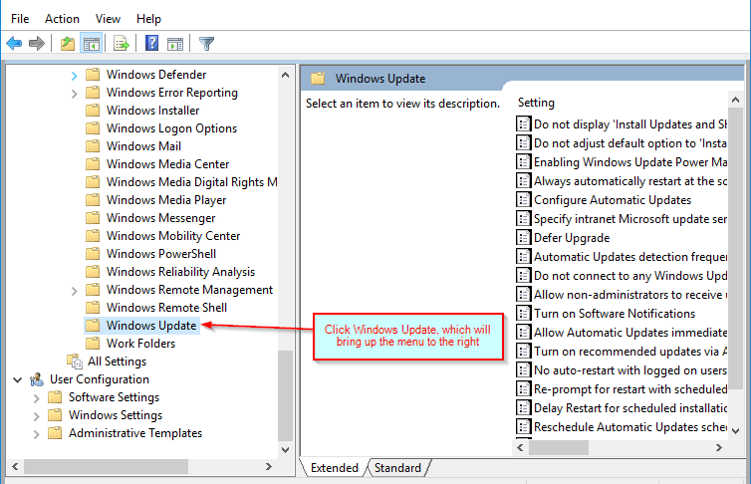Select Windows Update in the tree
The image size is (751, 484).
151,326
